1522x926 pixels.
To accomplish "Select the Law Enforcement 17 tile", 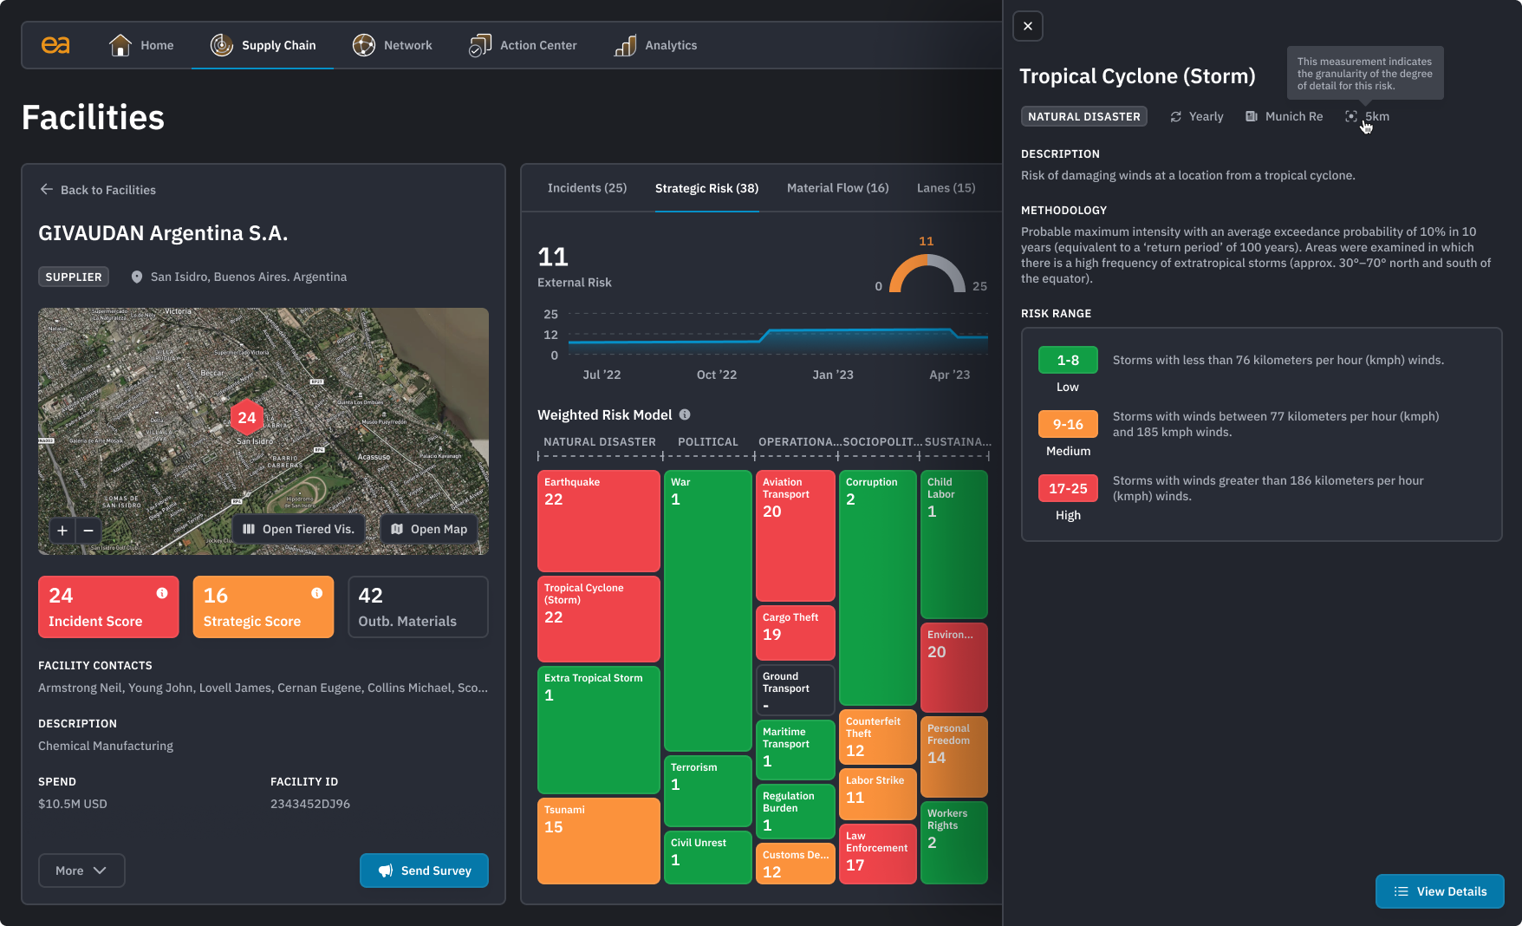I will click(878, 854).
